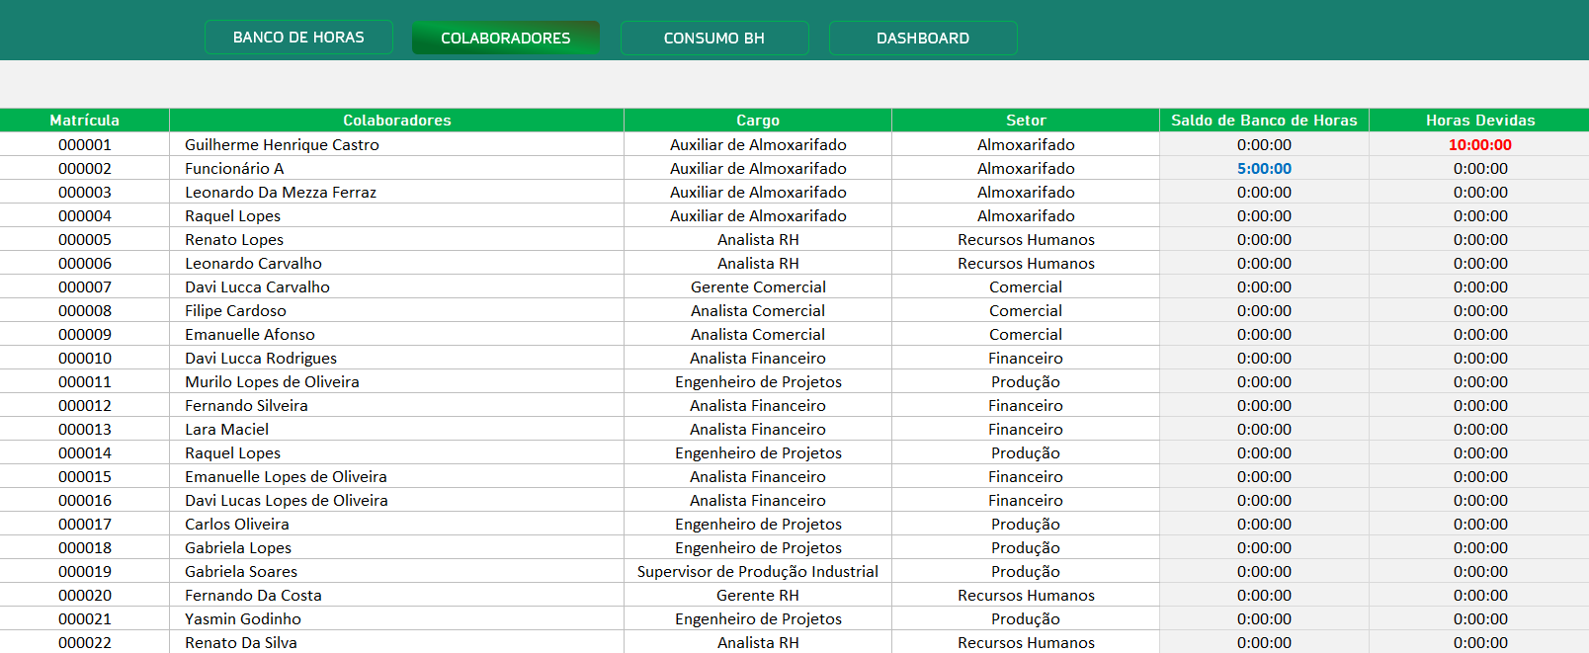
Task: Click the Gerente Comercial cargo cell
Action: (x=757, y=287)
